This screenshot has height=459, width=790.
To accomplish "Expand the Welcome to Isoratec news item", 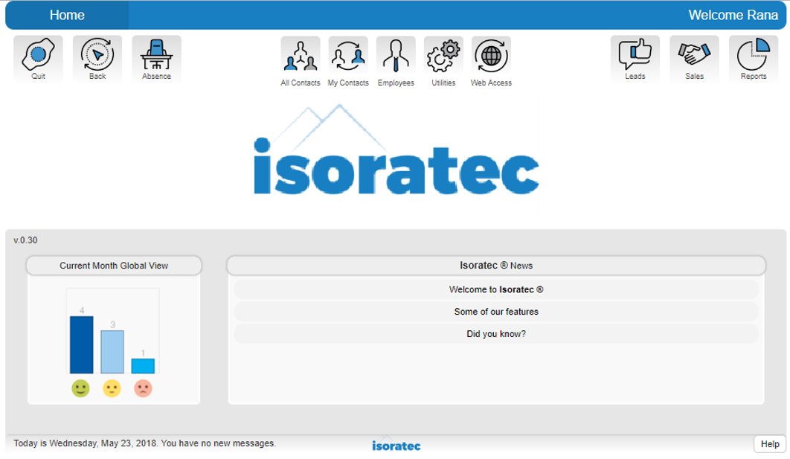I will (x=496, y=289).
